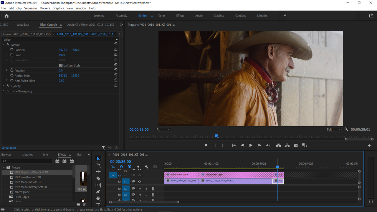Click the Home icon

click(x=6, y=16)
